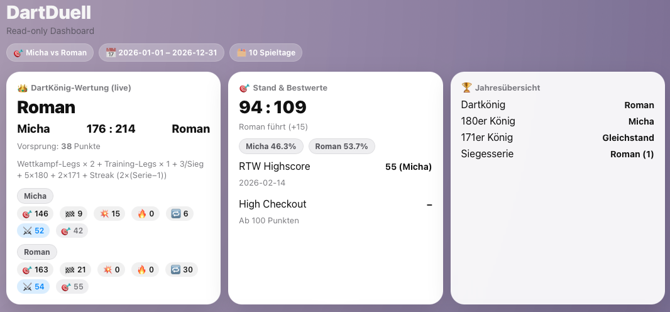Screen dimensions: 670x312
Task: Click Micha's dartboard chip showing 146
Action: pyautogui.click(x=35, y=214)
